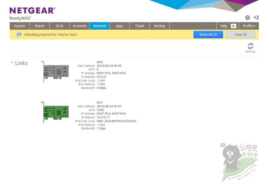The image size is (269, 192).
Task: Click the blue info bubble notification icon
Action: point(19,35)
